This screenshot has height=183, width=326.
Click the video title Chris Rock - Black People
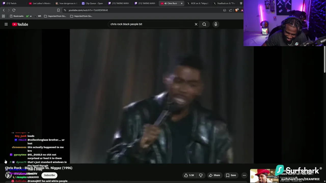pos(39,168)
